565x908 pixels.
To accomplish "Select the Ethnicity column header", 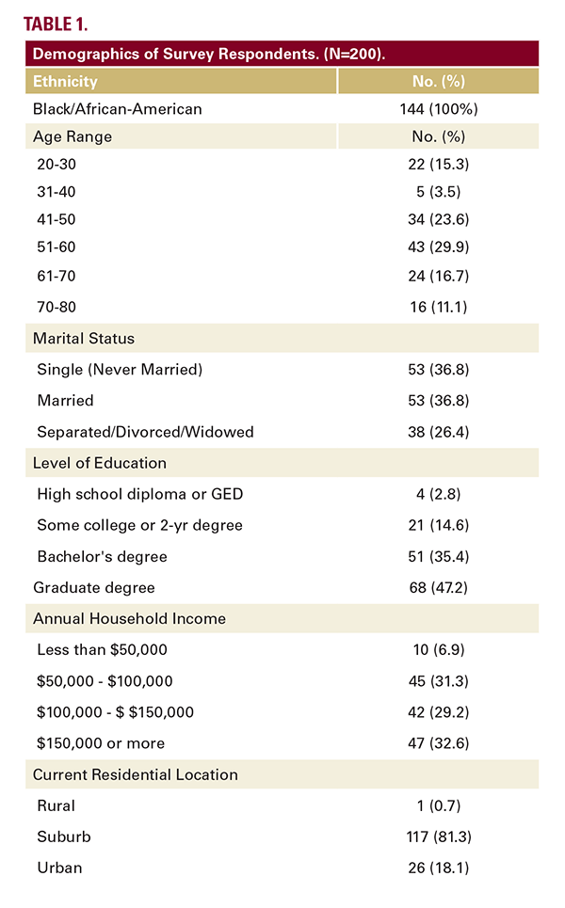I will tap(65, 82).
